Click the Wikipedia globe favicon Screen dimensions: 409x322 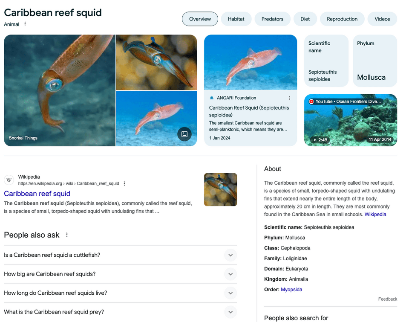tap(9, 180)
